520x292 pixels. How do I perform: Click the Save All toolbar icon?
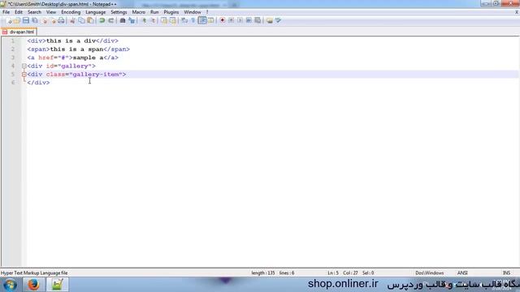[x=35, y=20]
